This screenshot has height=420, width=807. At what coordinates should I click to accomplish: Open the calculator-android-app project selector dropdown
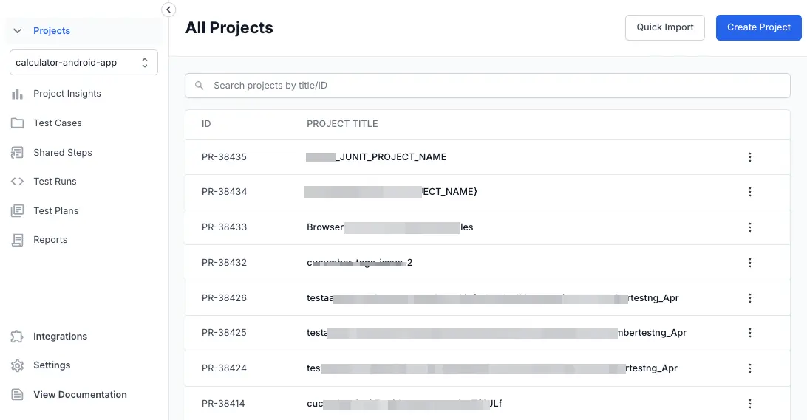pos(84,63)
